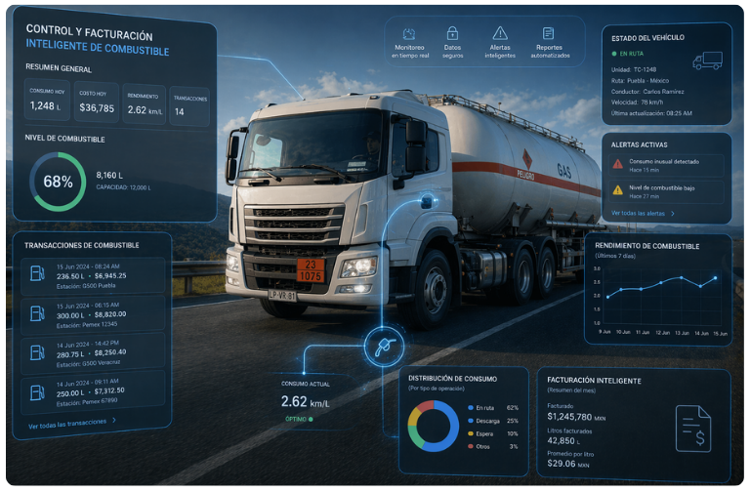Select the Consumo Hoy summary card

click(x=46, y=102)
